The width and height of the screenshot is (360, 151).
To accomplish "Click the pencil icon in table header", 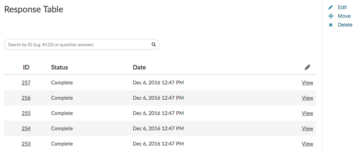I will coord(308,67).
